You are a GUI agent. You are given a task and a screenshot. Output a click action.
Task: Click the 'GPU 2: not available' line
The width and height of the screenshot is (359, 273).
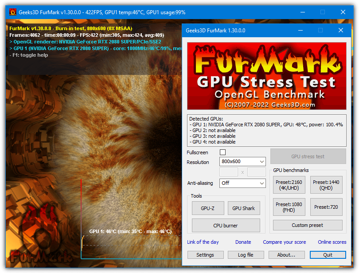point(212,130)
